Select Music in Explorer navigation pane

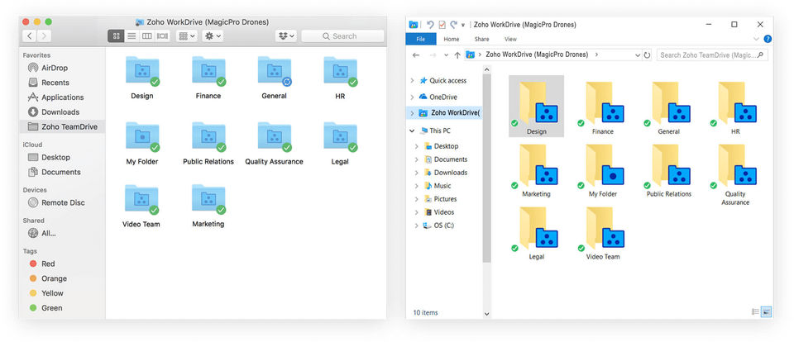tap(442, 186)
